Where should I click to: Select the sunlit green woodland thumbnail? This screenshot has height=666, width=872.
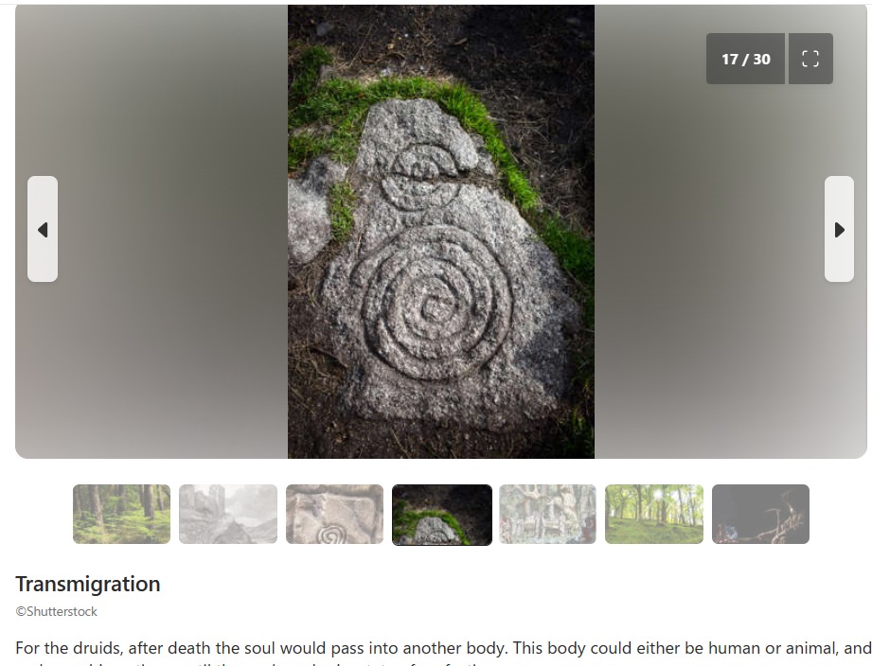pyautogui.click(x=654, y=514)
